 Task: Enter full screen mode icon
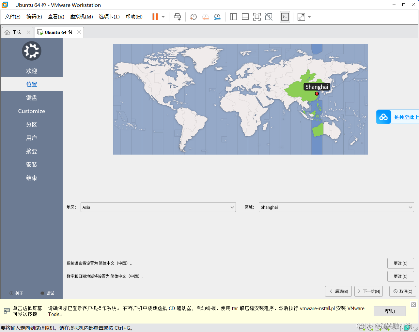(257, 17)
